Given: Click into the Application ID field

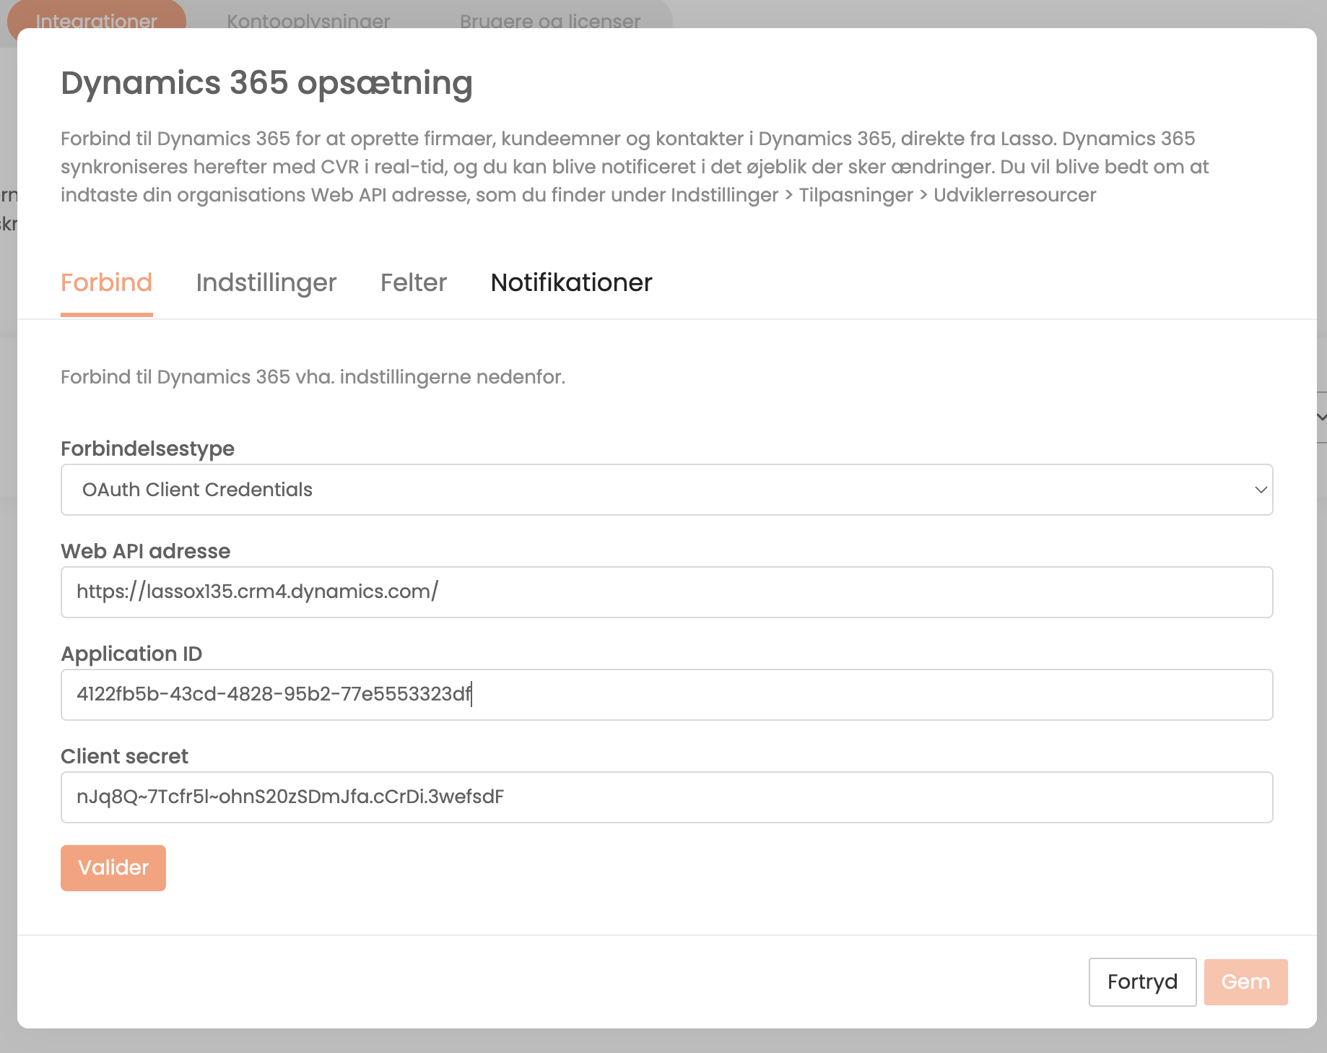Looking at the screenshot, I should click(666, 695).
